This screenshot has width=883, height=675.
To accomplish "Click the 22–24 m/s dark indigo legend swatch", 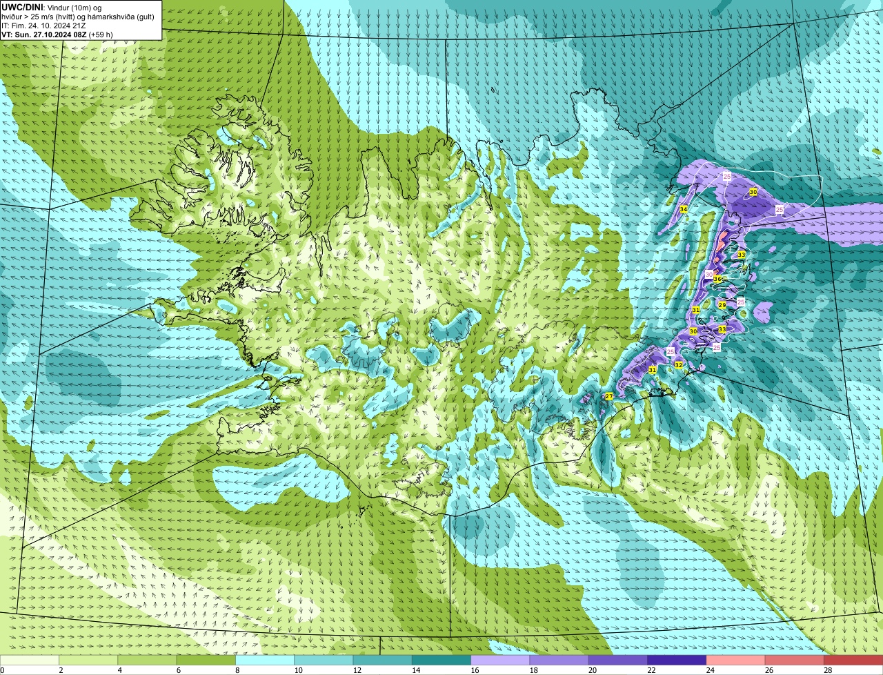I will point(677,661).
